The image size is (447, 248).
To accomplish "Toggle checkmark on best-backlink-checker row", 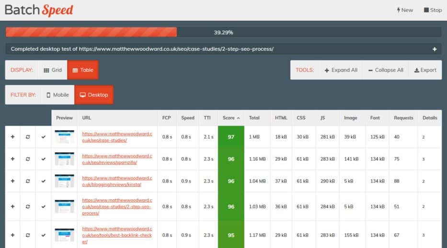I will click(43, 235).
